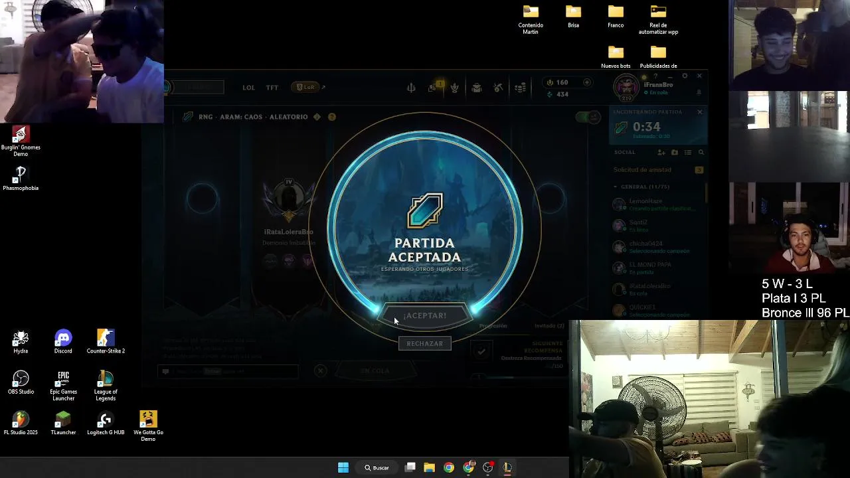Image resolution: width=850 pixels, height=478 pixels.
Task: Open the LoR game link
Action: (305, 87)
